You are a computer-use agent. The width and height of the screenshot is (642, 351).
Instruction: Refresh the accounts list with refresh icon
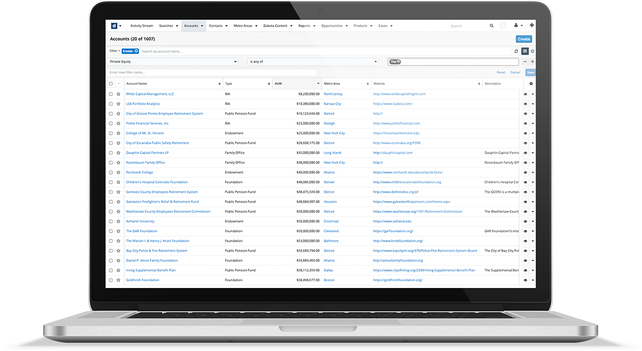click(x=516, y=51)
